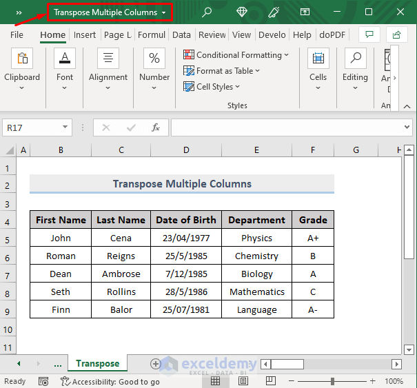
Task: Expand the Clipboard group chevron
Action: (x=22, y=88)
